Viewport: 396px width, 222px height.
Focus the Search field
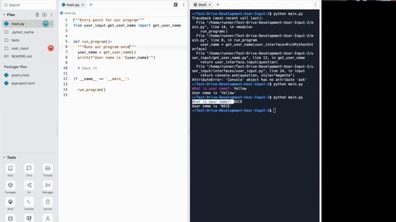tap(29, 5)
